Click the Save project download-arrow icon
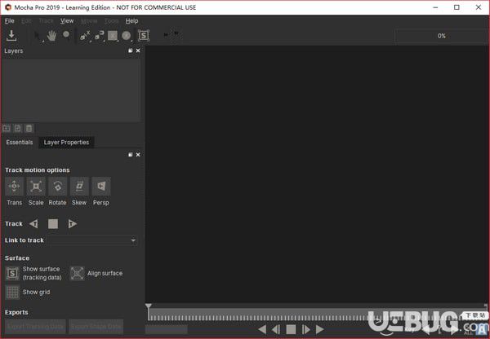This screenshot has height=339, width=490. [x=11, y=36]
